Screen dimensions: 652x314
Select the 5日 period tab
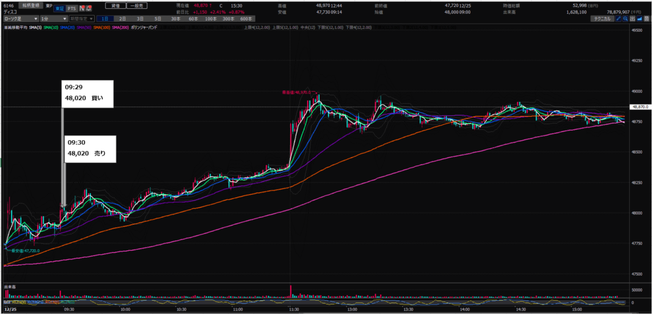tap(157, 20)
